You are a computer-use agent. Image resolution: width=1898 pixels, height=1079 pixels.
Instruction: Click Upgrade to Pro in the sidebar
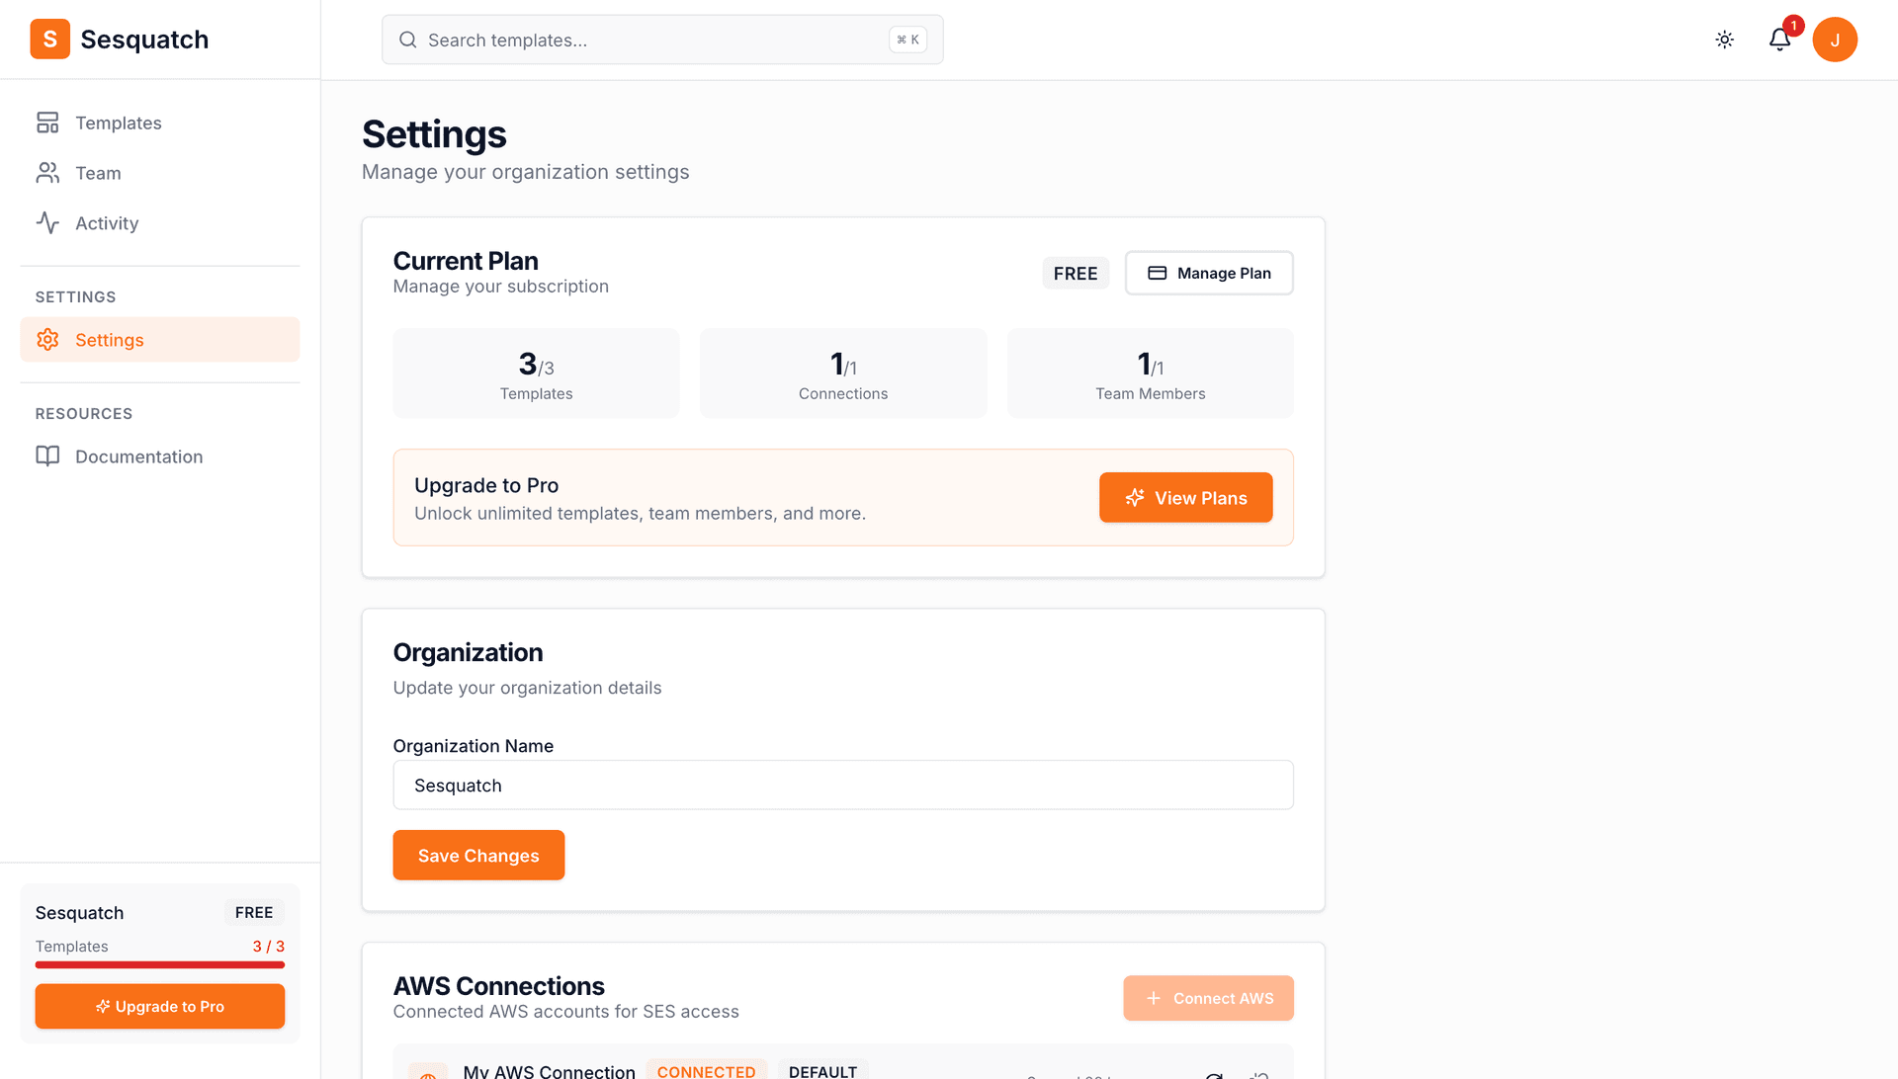pos(159,1006)
